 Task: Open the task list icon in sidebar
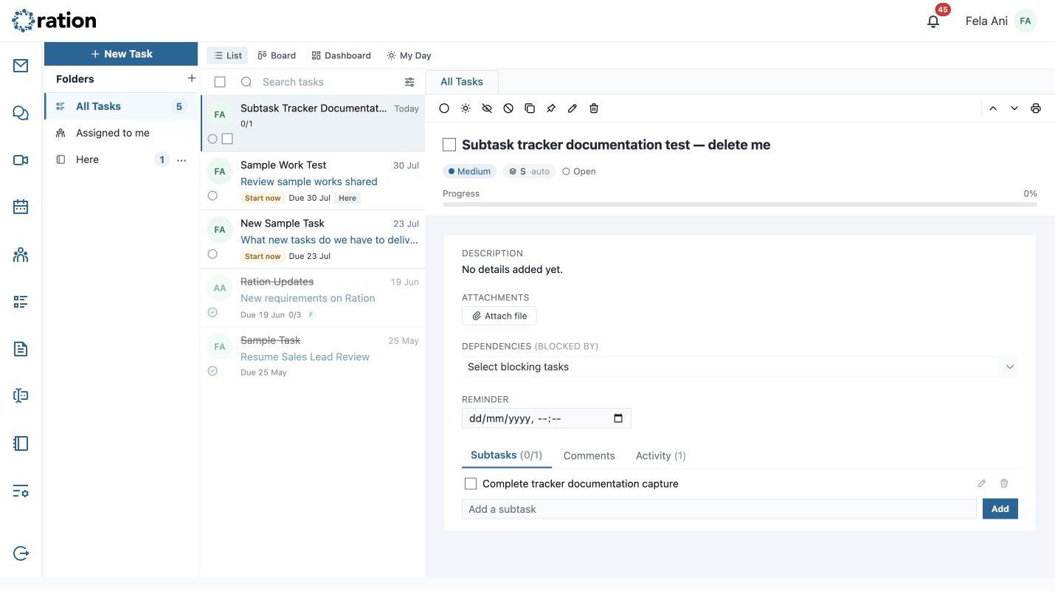[21, 302]
